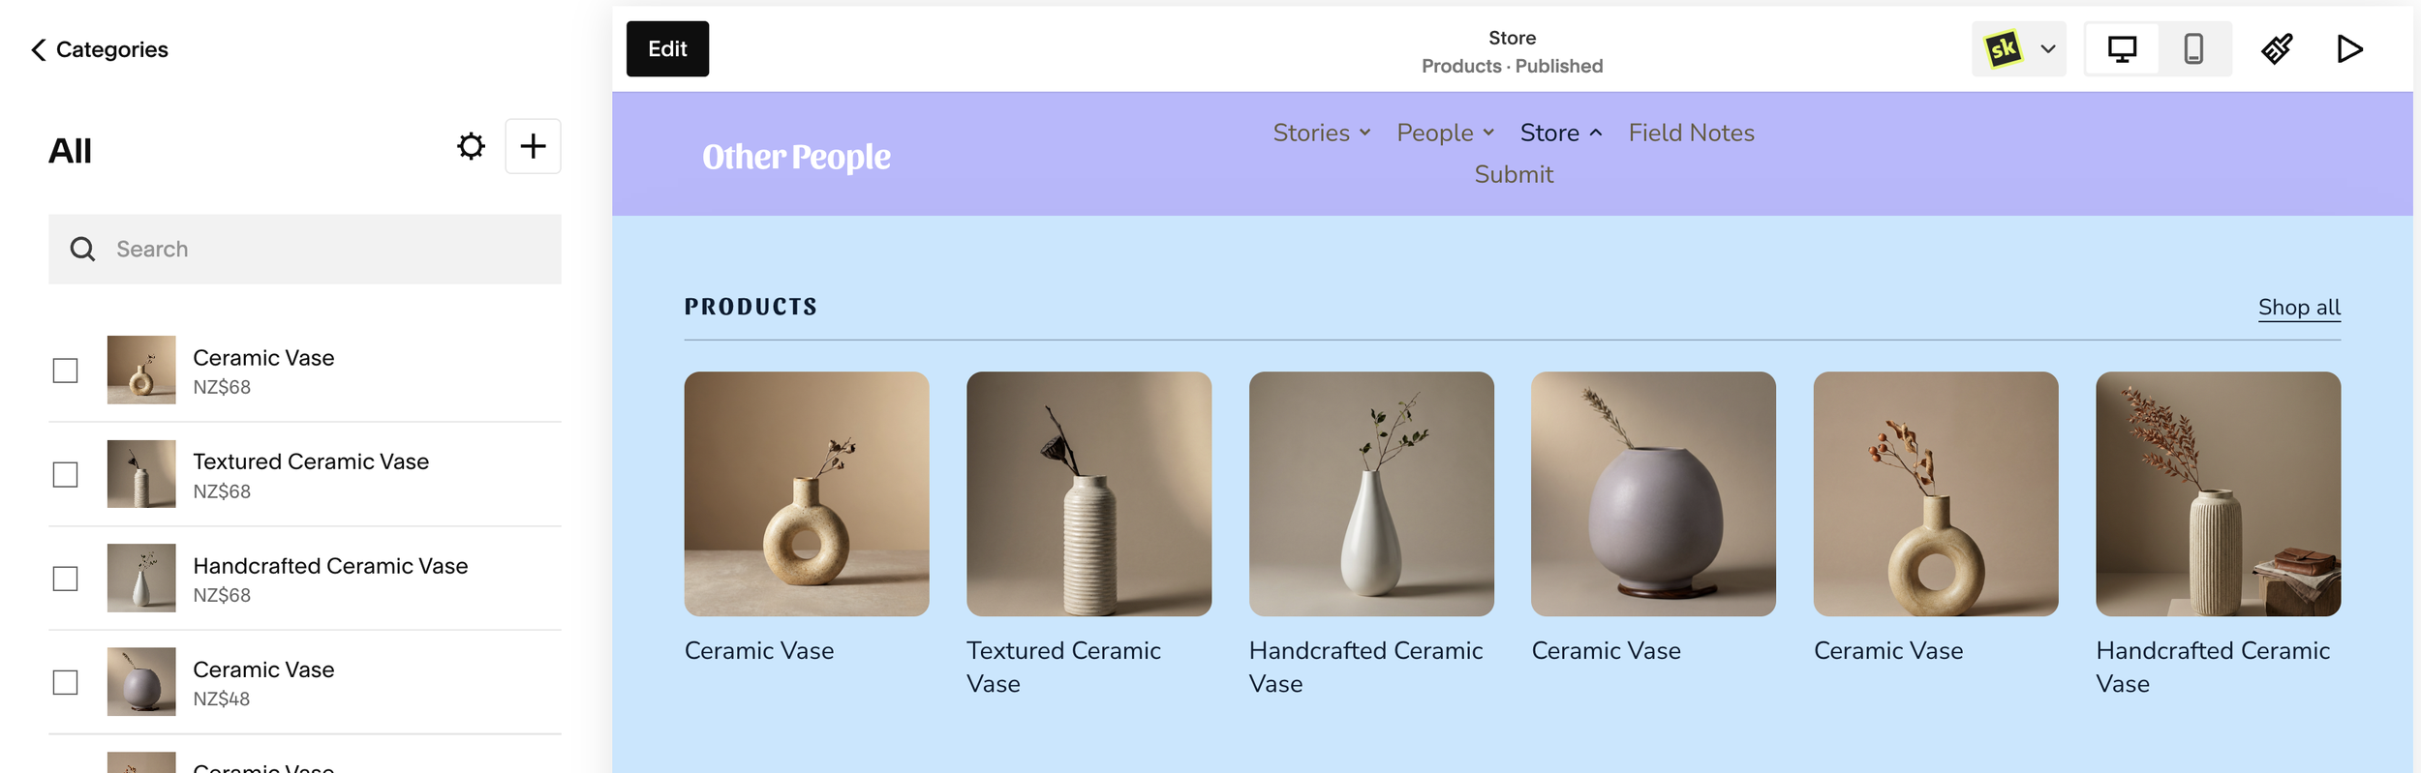
Task: Expand the People navigation dropdown
Action: [x=1446, y=133]
